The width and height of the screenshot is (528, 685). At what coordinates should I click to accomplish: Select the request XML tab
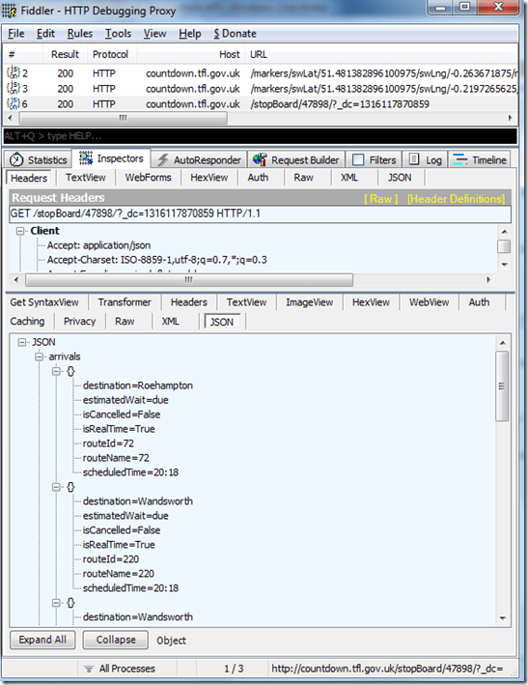(x=349, y=178)
